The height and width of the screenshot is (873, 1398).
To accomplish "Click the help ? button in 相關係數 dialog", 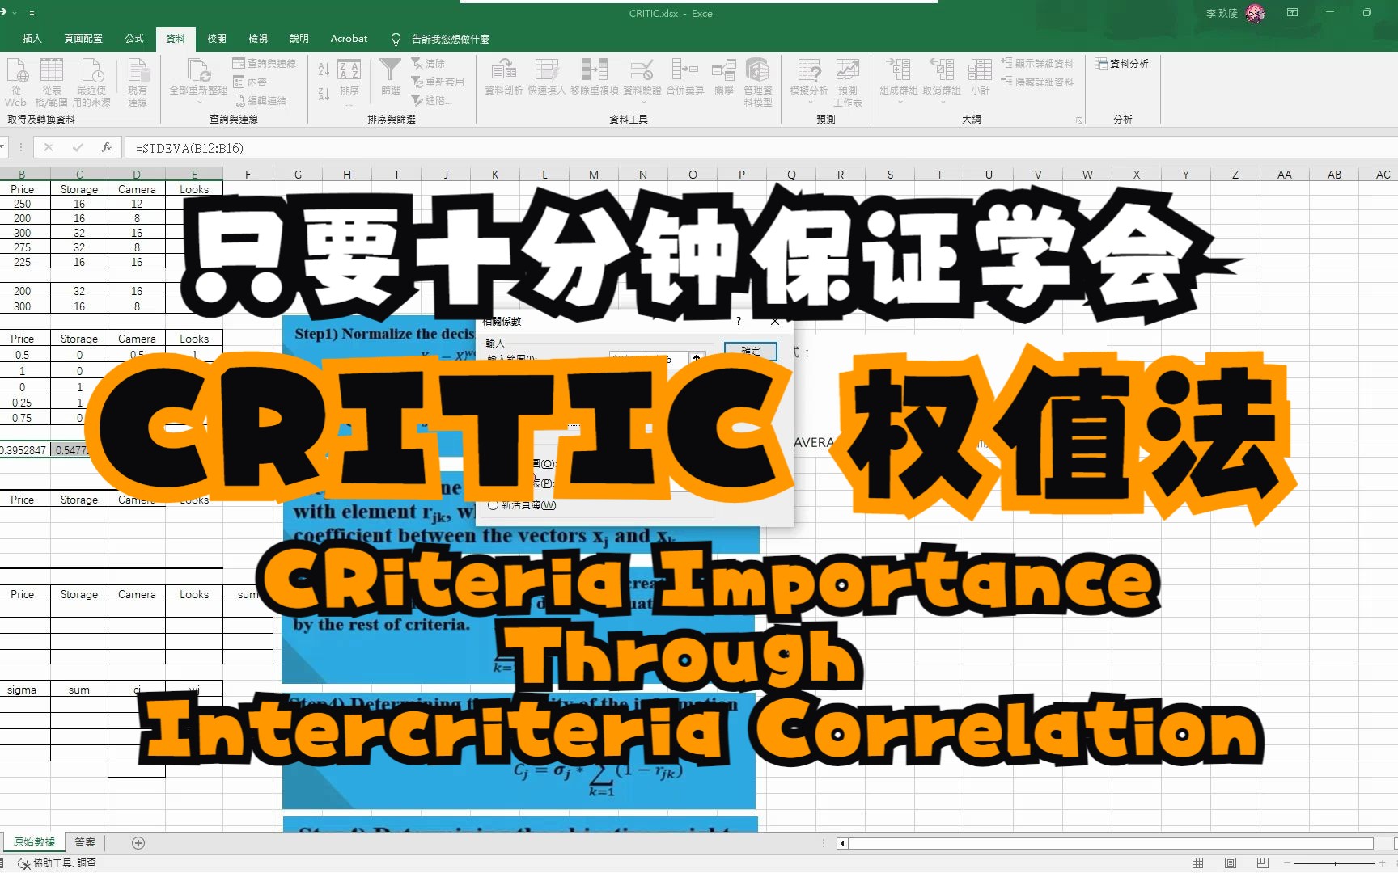I will 738,321.
